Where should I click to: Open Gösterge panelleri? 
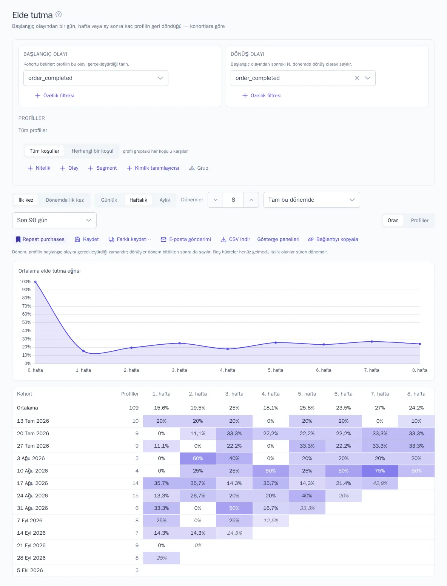point(278,239)
